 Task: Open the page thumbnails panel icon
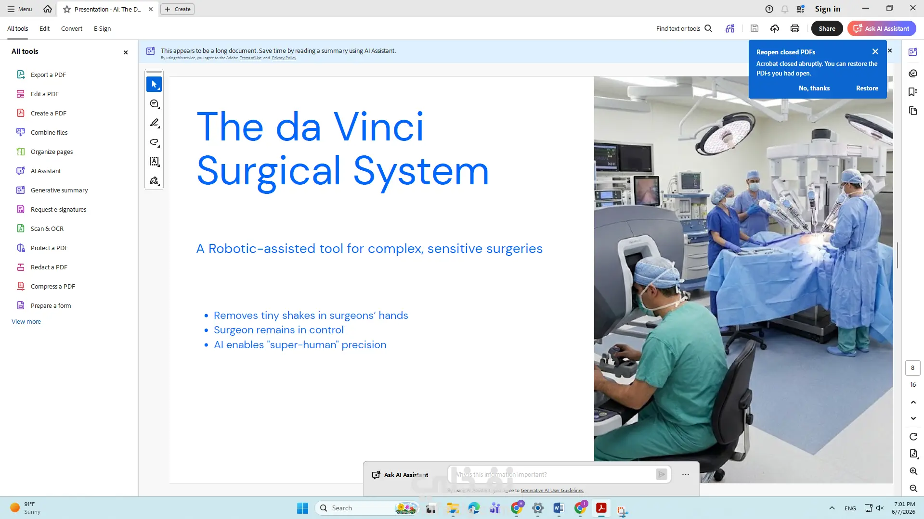(x=913, y=111)
